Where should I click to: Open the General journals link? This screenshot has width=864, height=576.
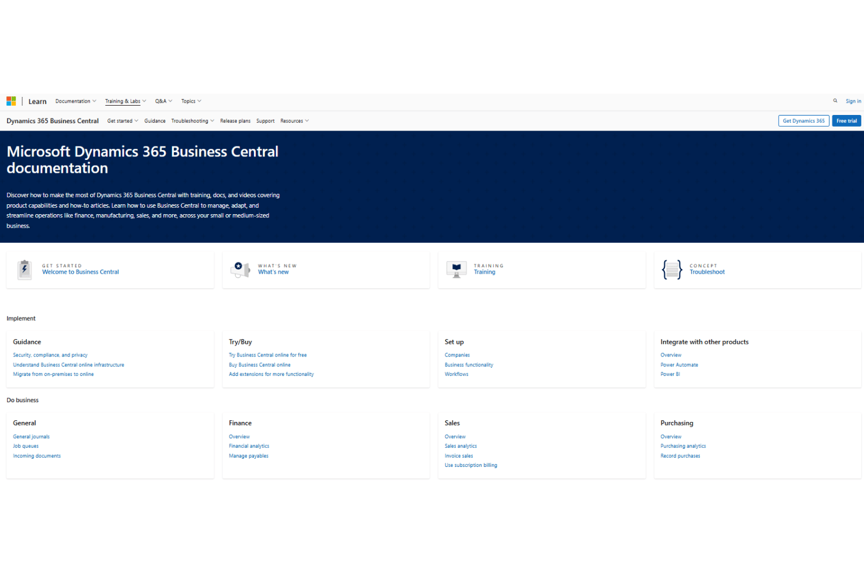pos(31,437)
